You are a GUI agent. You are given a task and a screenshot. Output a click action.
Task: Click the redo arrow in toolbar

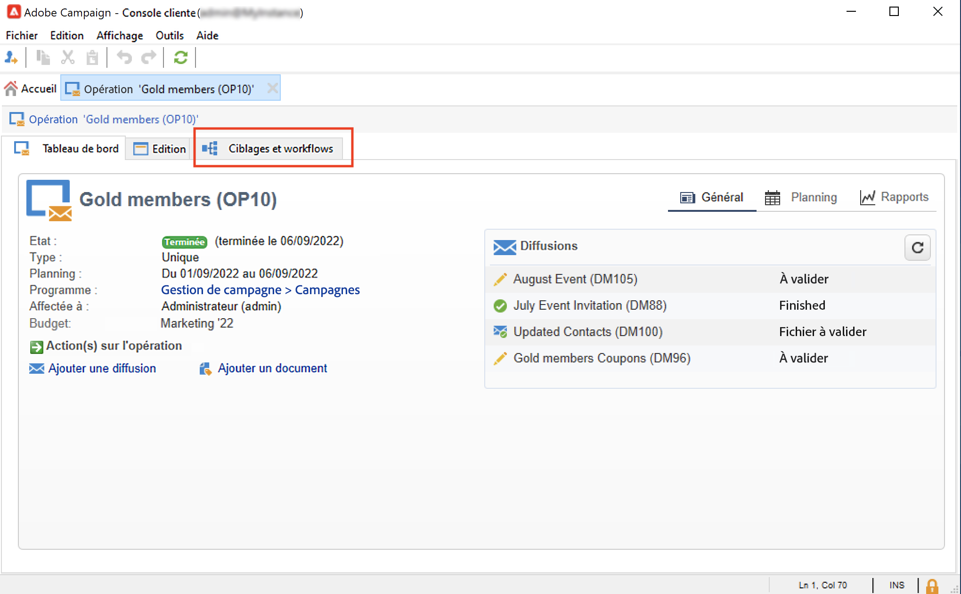pos(149,57)
